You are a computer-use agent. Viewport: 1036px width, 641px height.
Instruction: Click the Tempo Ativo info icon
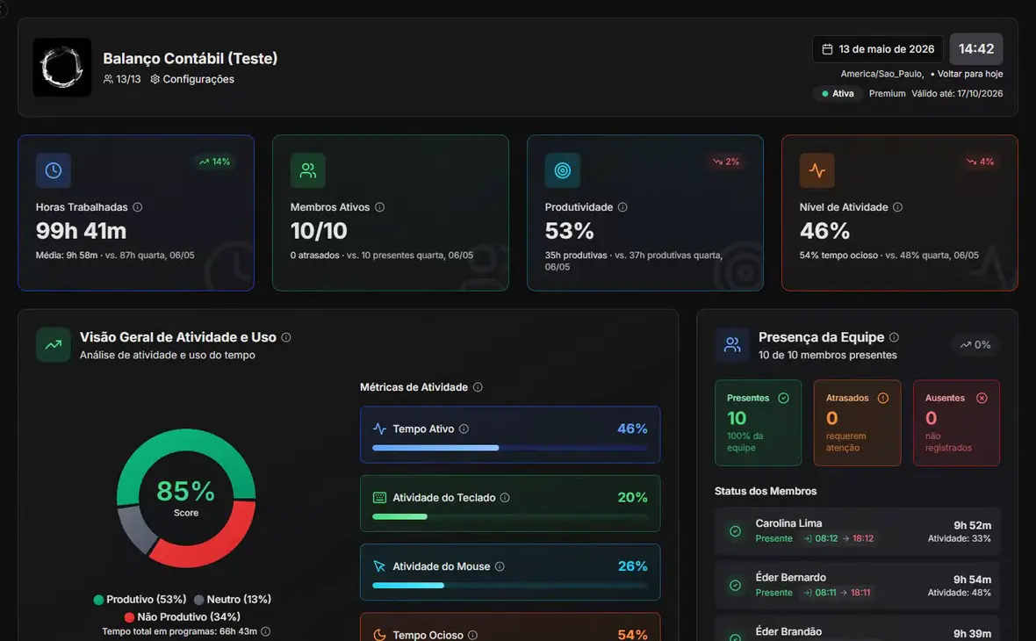click(464, 429)
